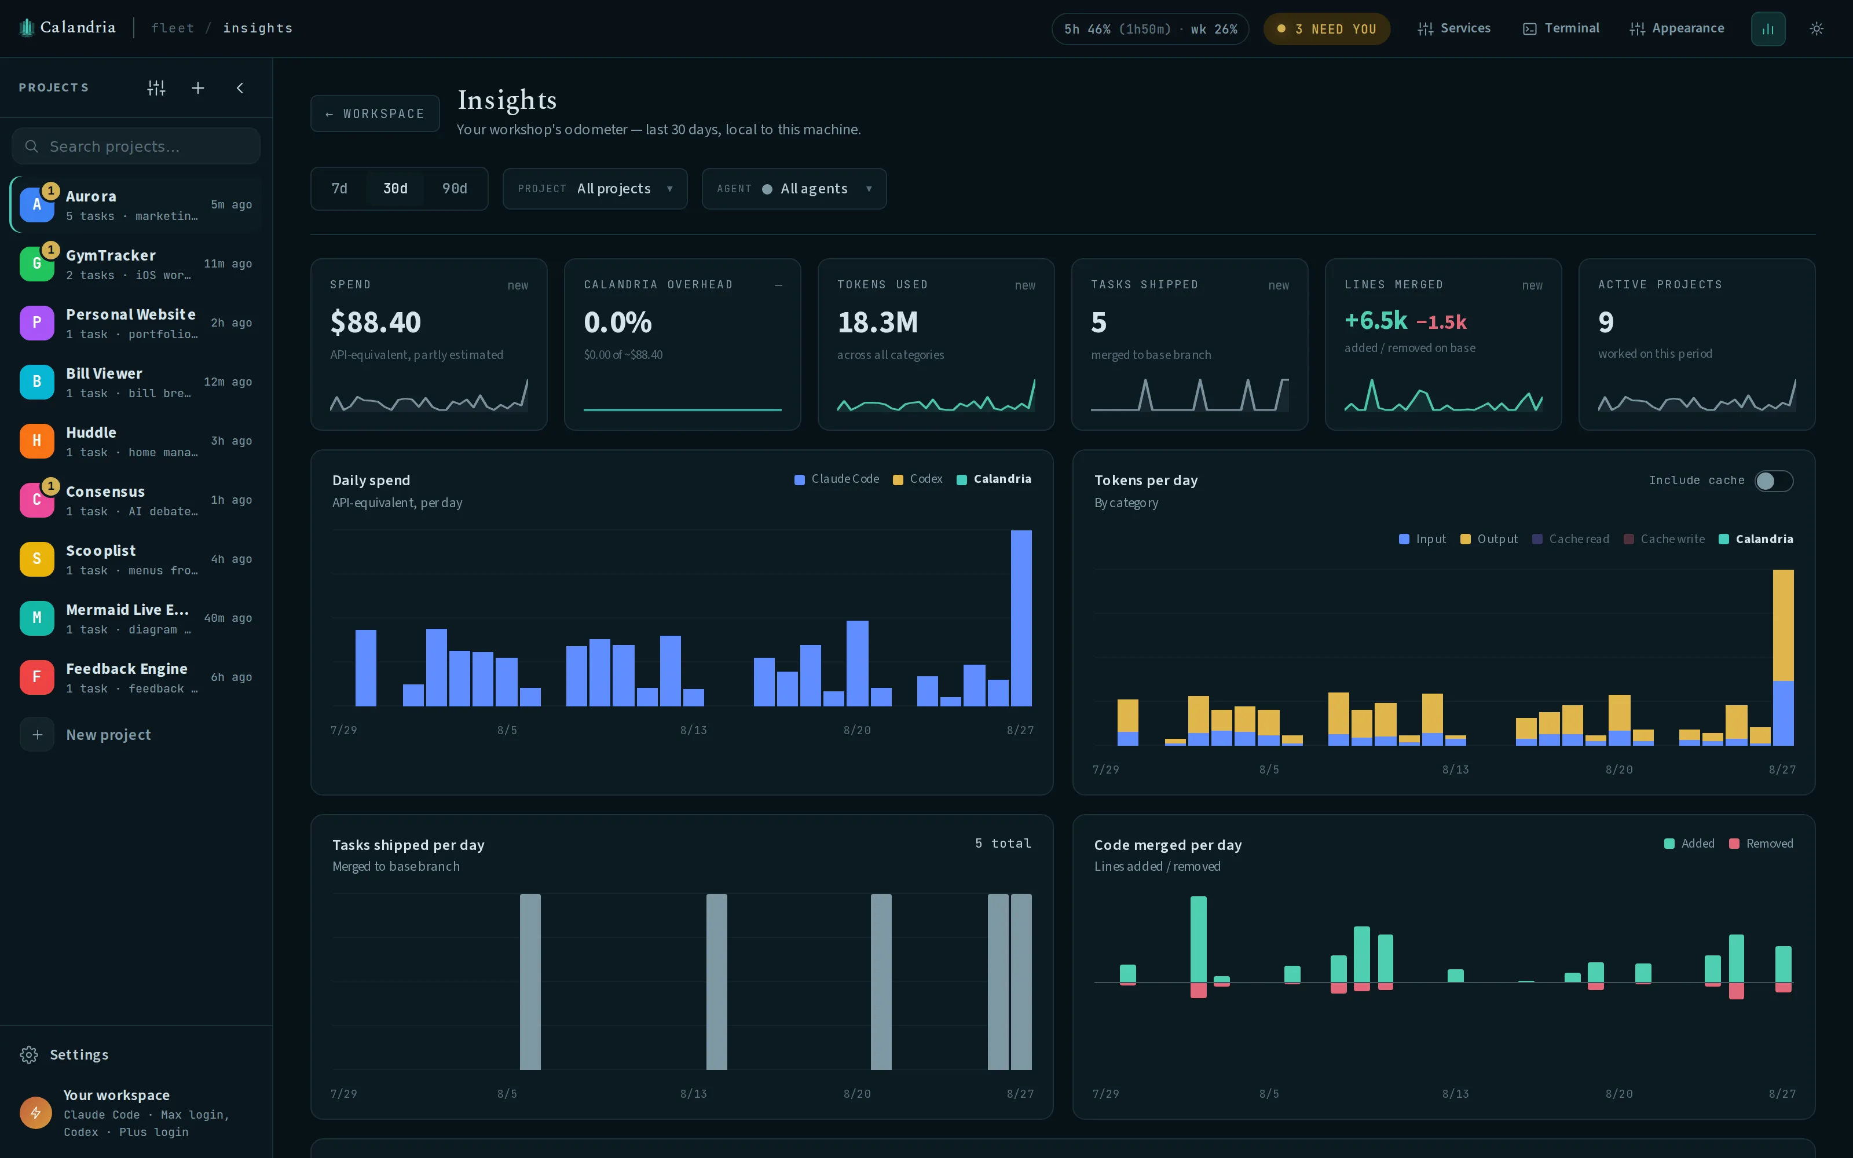Image resolution: width=1853 pixels, height=1158 pixels.
Task: Toggle the Cache write legend entry
Action: tap(1665, 539)
